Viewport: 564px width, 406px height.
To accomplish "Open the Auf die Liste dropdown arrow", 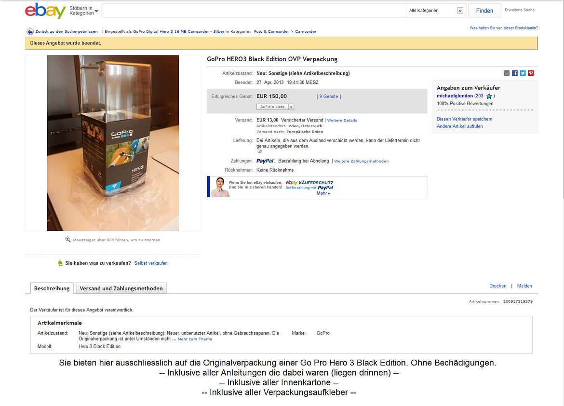I will click(x=291, y=107).
